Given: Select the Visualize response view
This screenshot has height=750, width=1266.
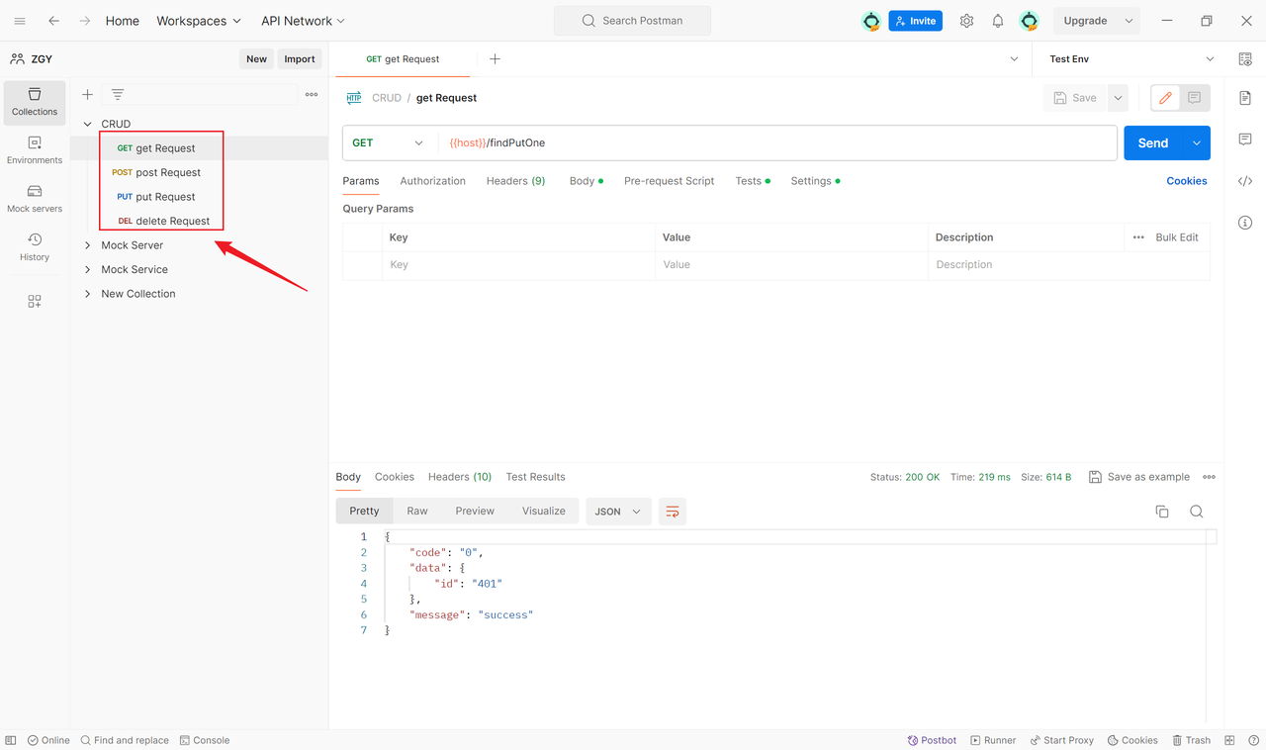Looking at the screenshot, I should pyautogui.click(x=544, y=512).
